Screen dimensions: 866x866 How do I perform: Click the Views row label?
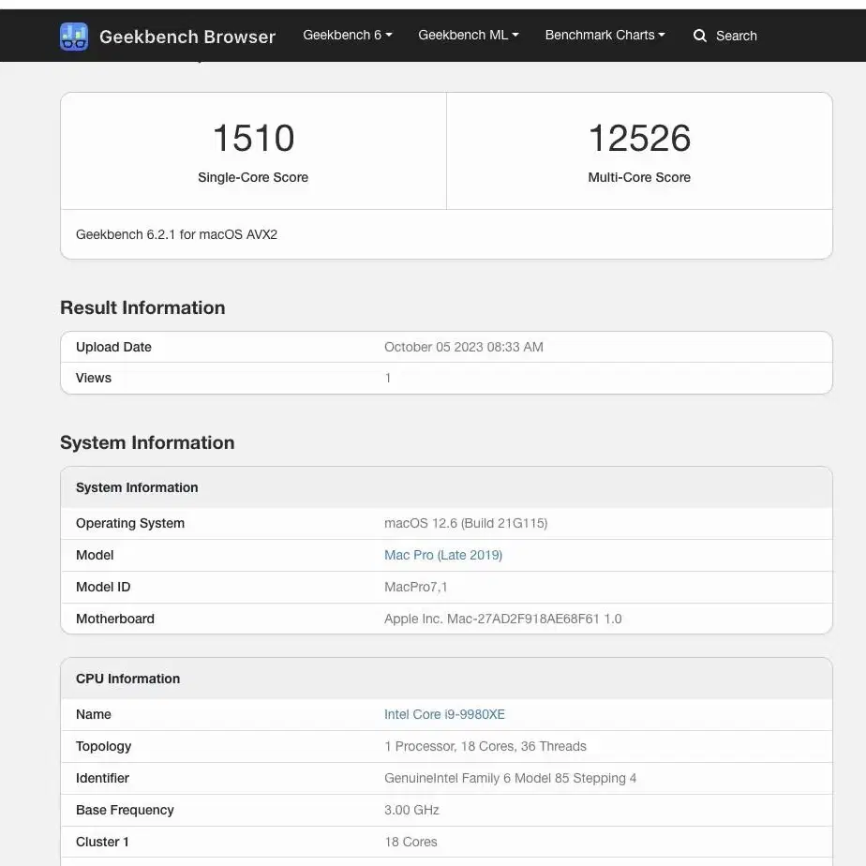(x=94, y=378)
